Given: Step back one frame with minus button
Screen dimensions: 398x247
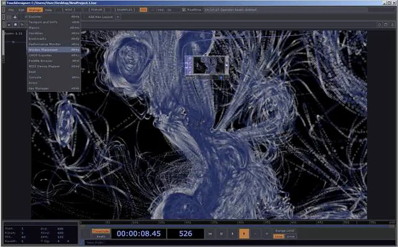Looking at the screenshot, I should [x=256, y=233].
